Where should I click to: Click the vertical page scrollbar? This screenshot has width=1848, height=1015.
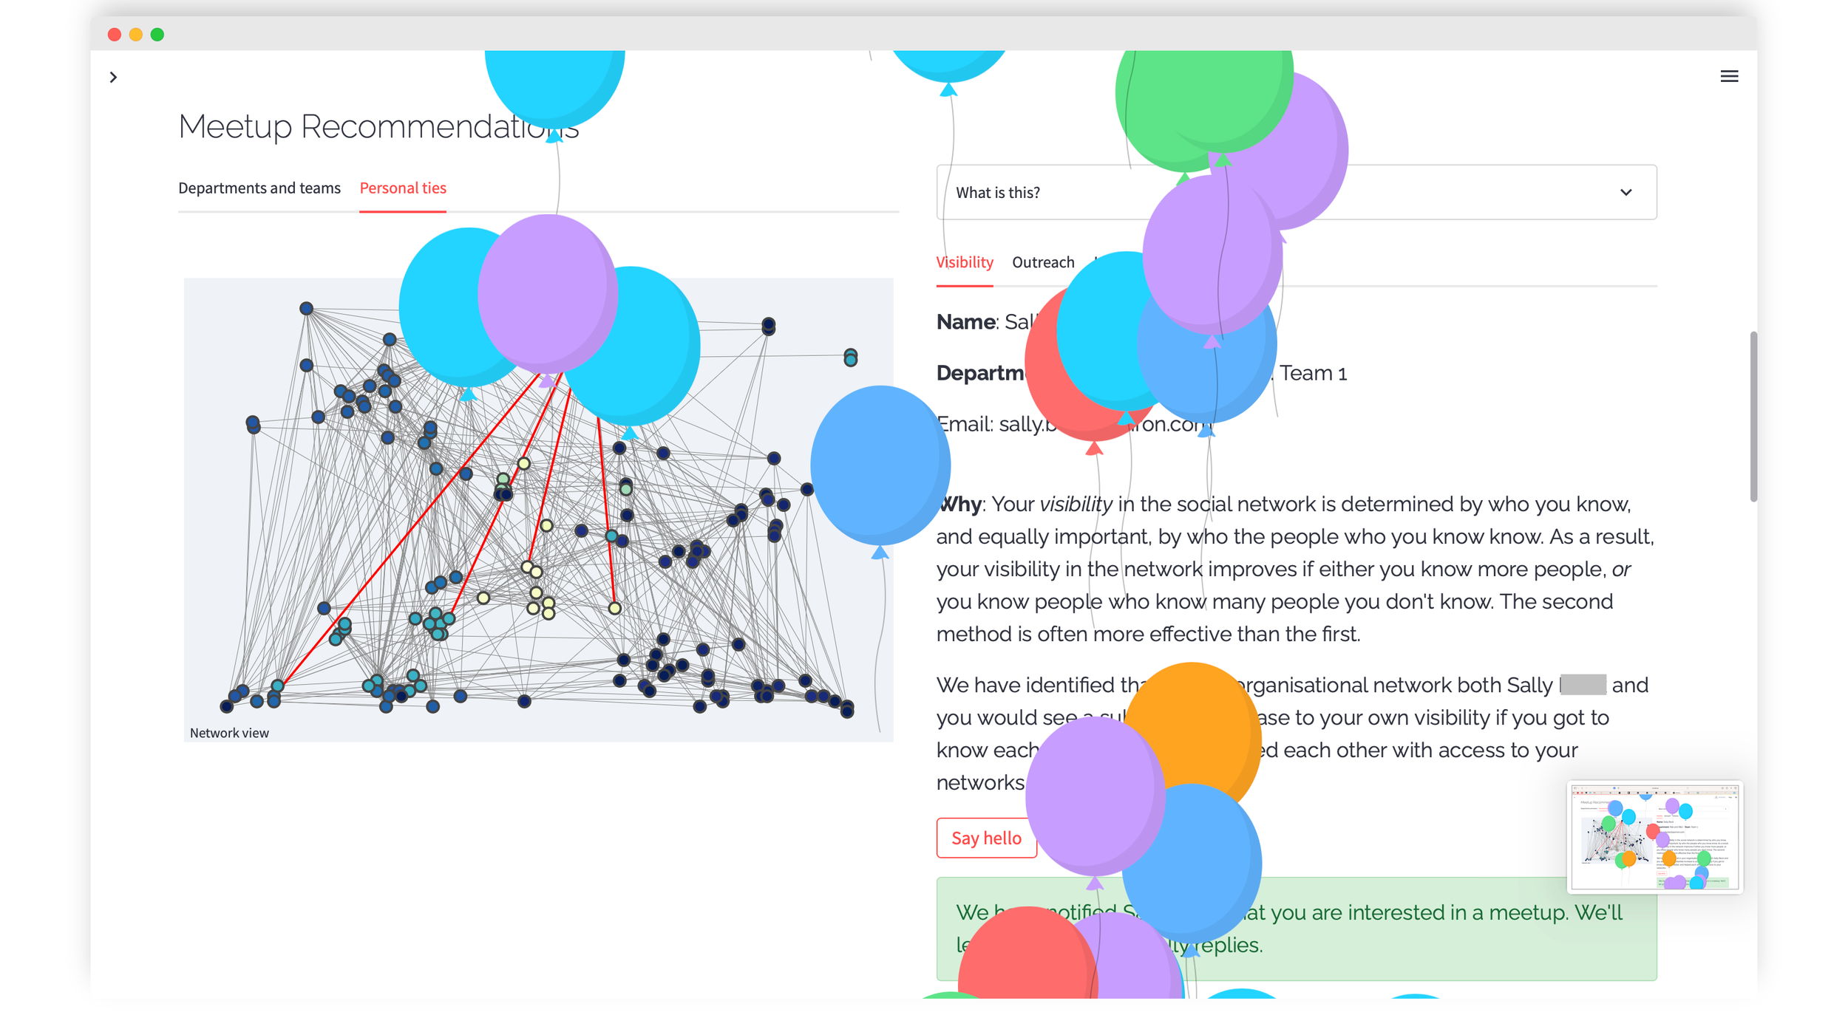(1753, 416)
